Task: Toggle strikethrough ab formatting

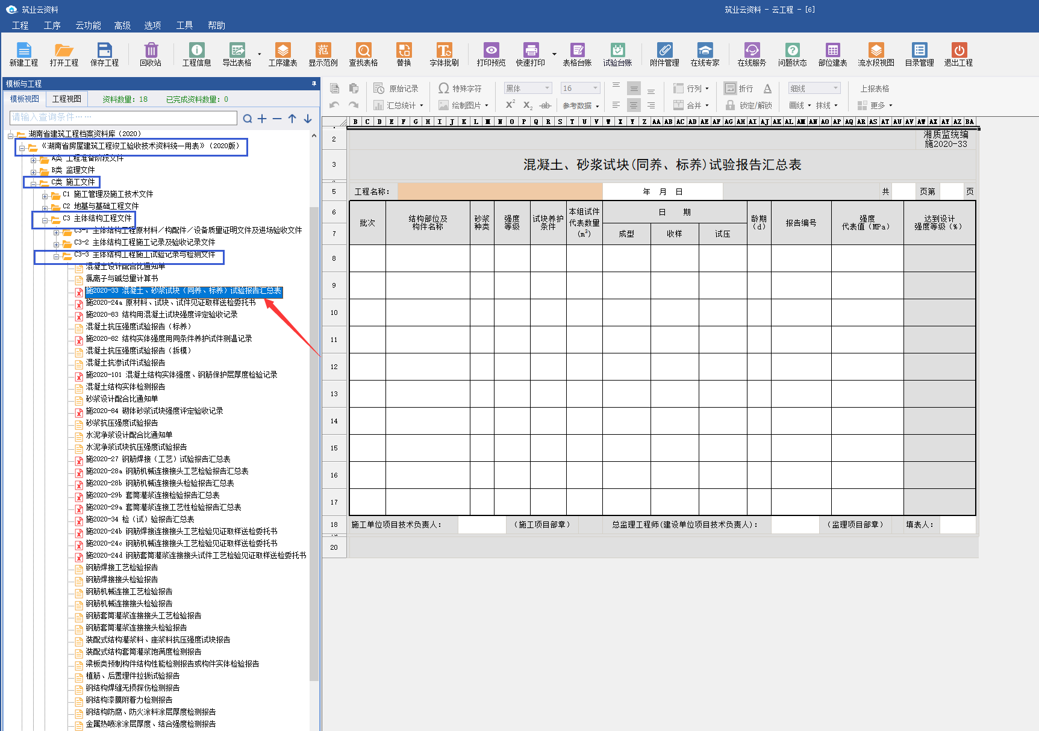Action: click(545, 105)
